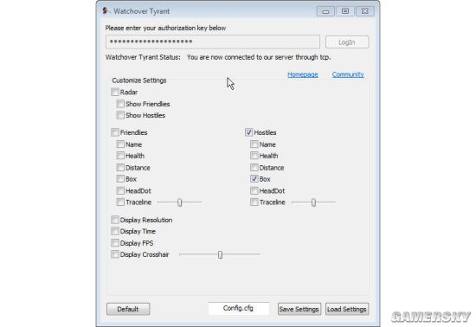Click the authorization key input field

click(213, 42)
